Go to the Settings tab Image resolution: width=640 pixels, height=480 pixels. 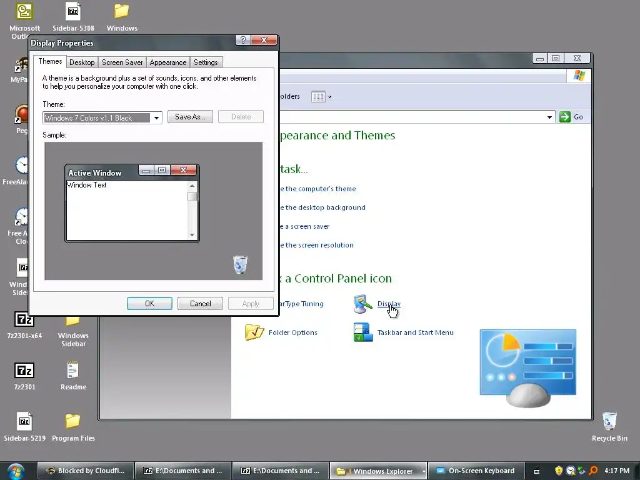[205, 62]
